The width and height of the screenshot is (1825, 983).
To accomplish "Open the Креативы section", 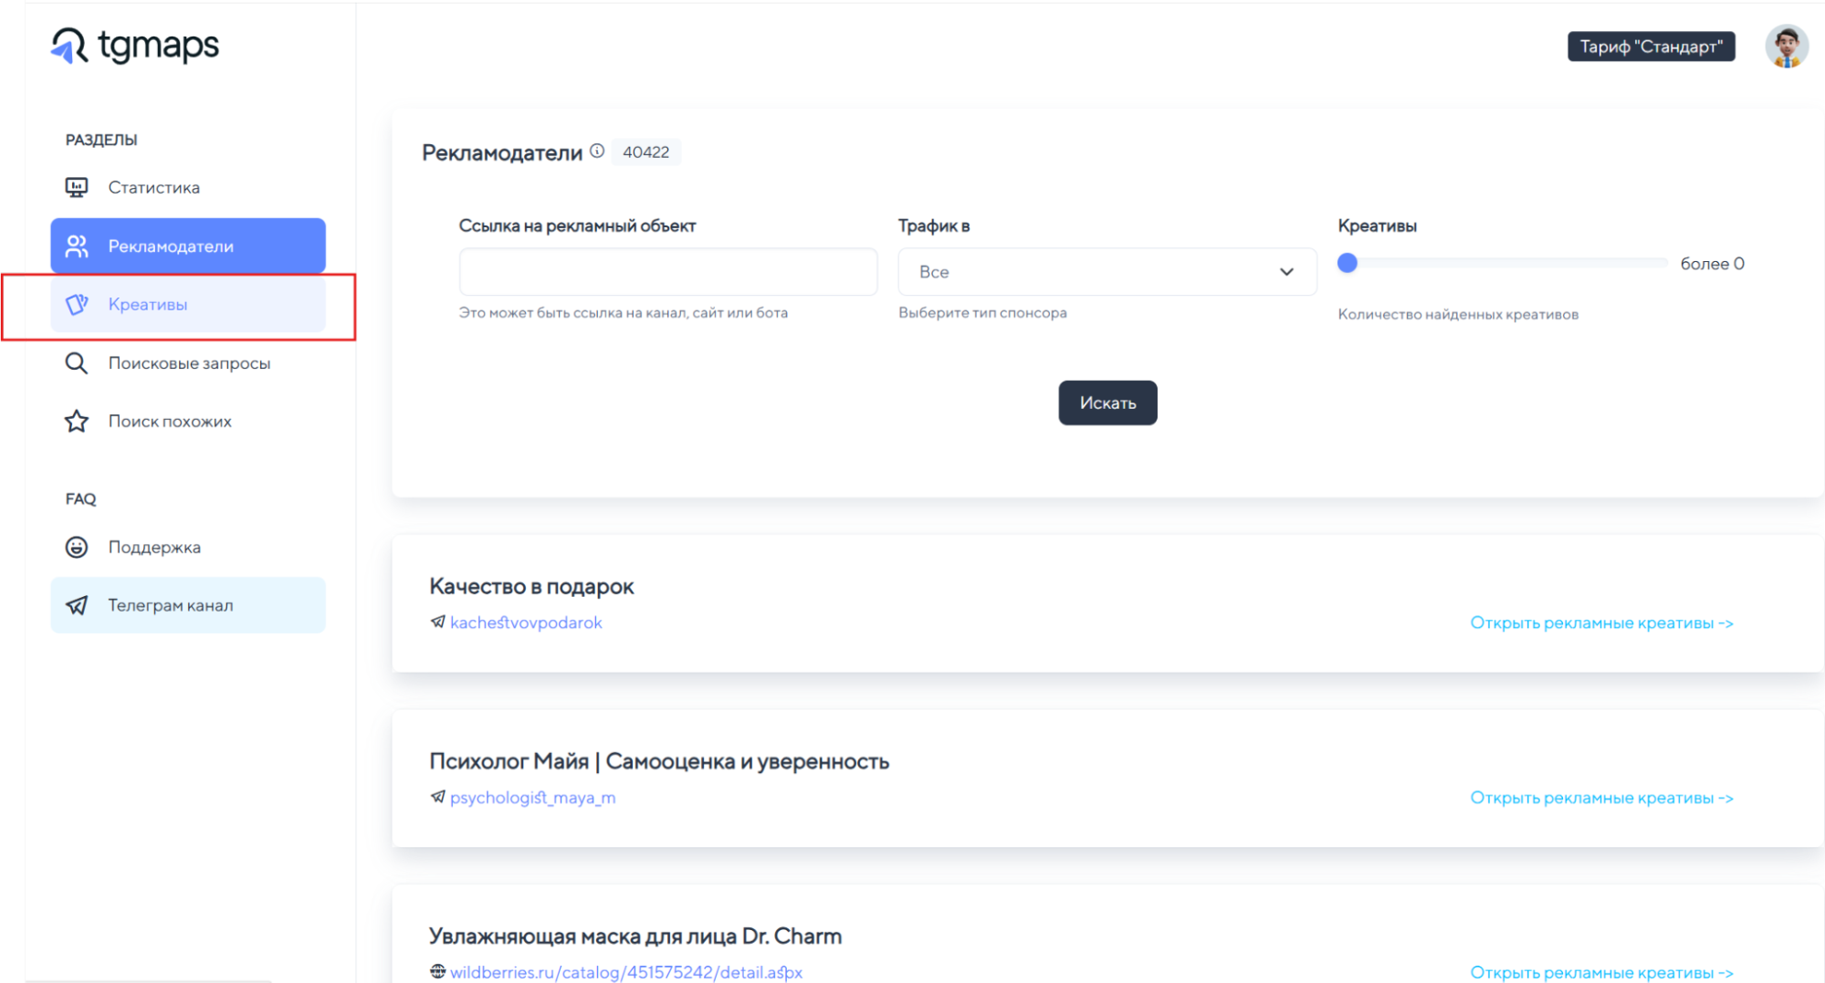I will pos(148,304).
